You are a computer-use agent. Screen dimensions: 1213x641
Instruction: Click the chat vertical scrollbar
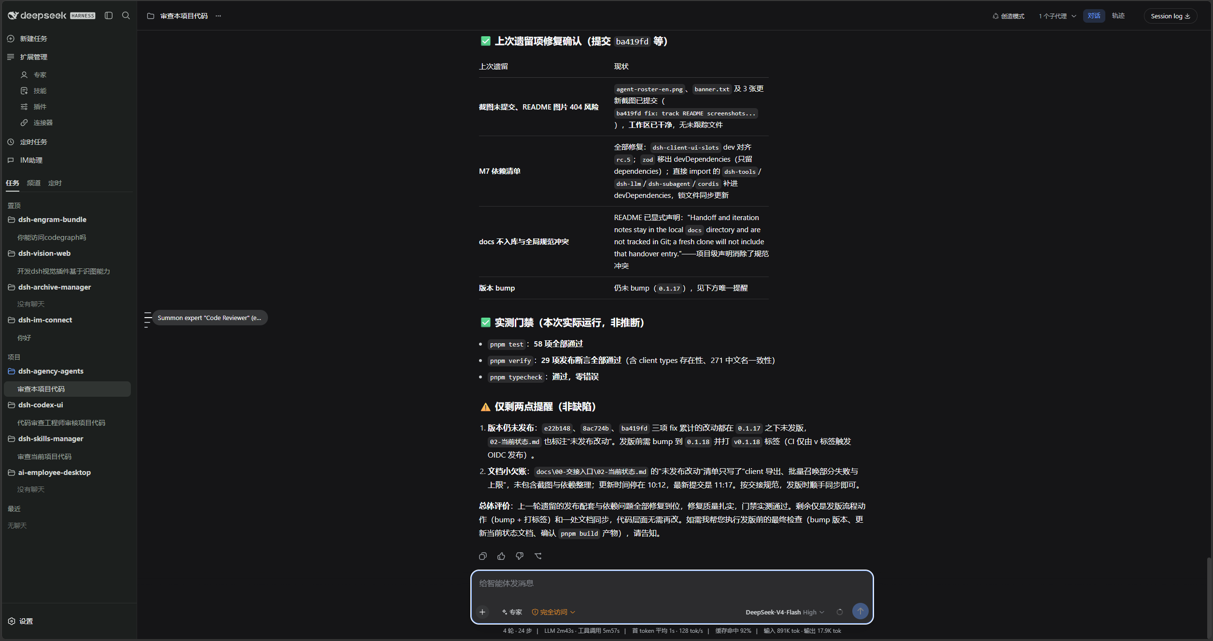1209,598
